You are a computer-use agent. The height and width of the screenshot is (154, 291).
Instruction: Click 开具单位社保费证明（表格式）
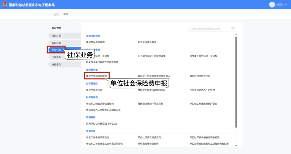[x=101, y=124]
